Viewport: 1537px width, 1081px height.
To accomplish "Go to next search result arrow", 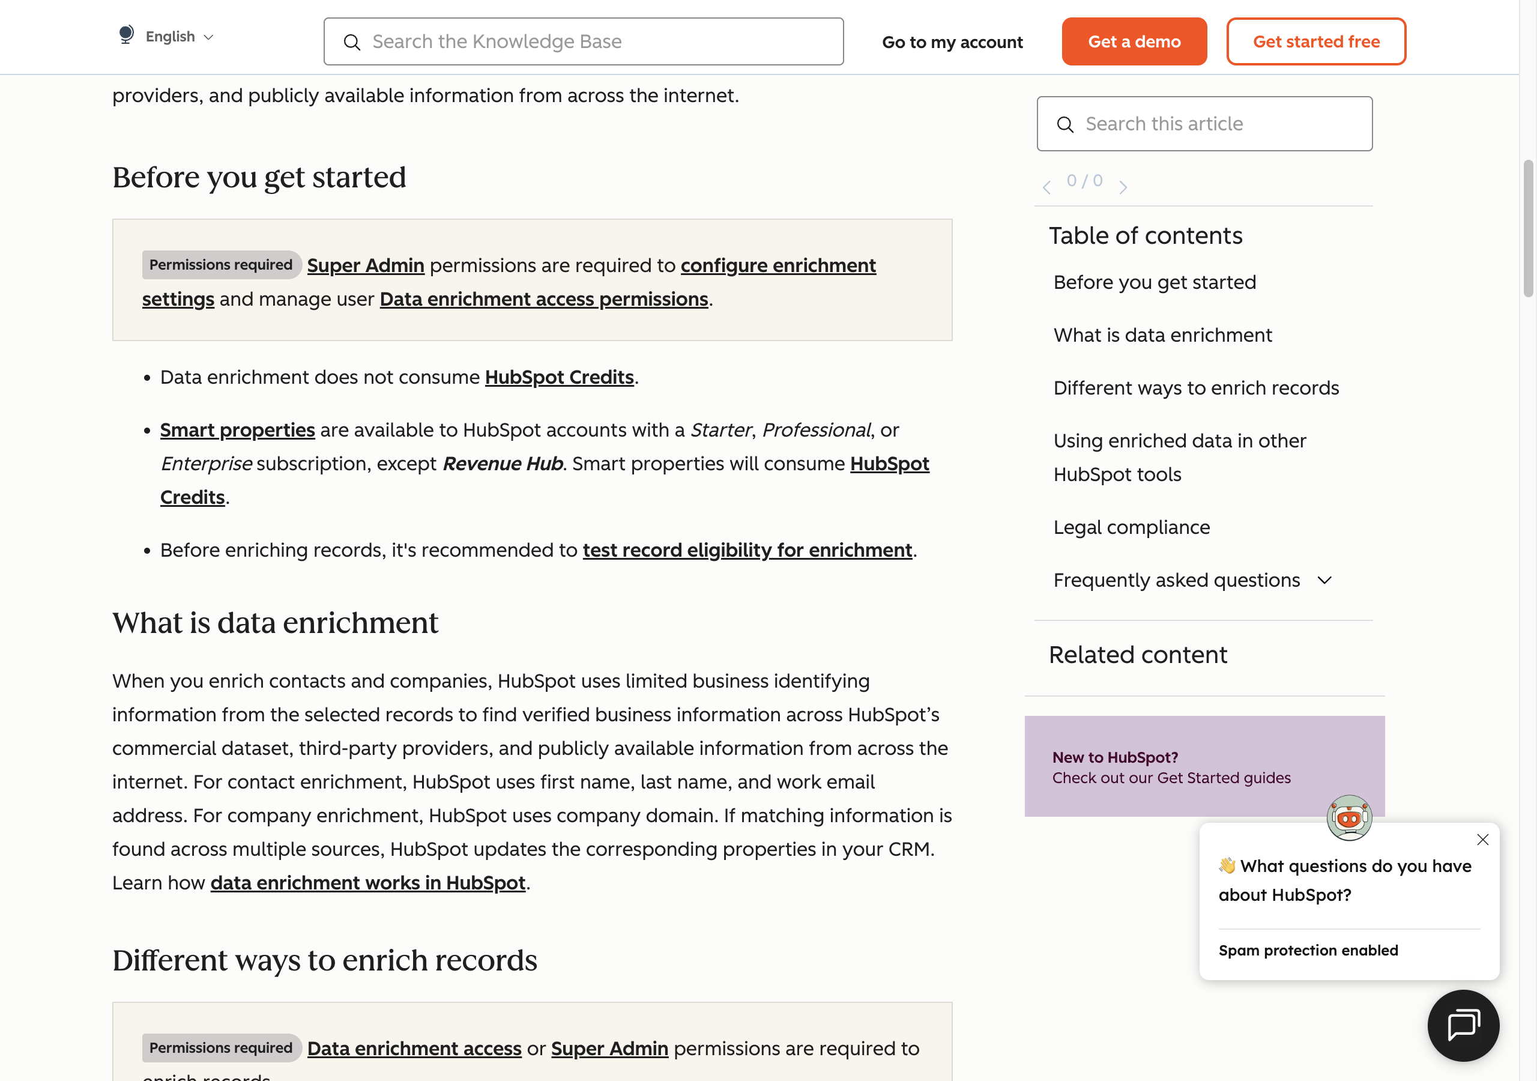I will pos(1123,187).
